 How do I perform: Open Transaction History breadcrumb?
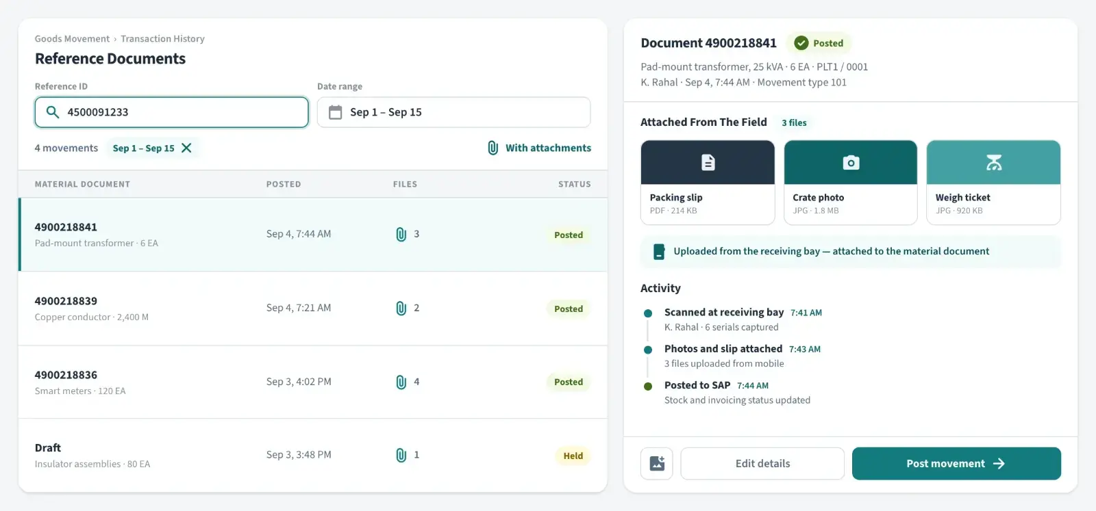click(x=162, y=39)
